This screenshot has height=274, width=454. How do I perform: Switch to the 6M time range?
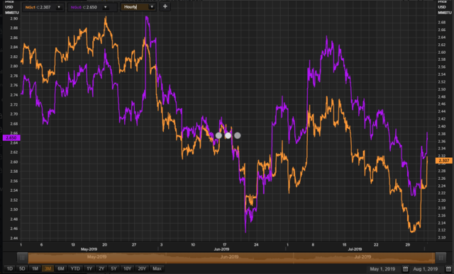61,269
